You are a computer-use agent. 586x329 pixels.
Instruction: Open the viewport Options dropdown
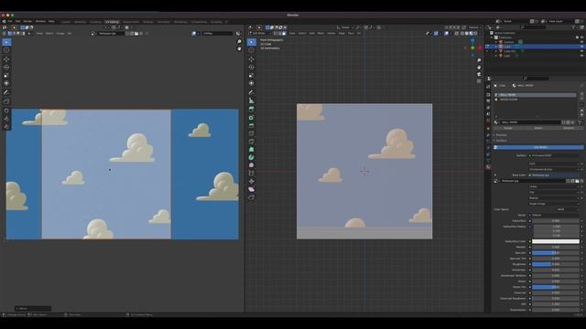(x=474, y=27)
